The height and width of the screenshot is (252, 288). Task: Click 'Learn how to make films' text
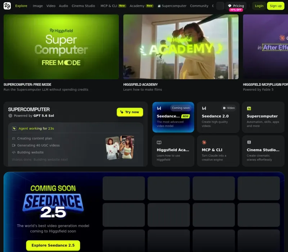[143, 89]
